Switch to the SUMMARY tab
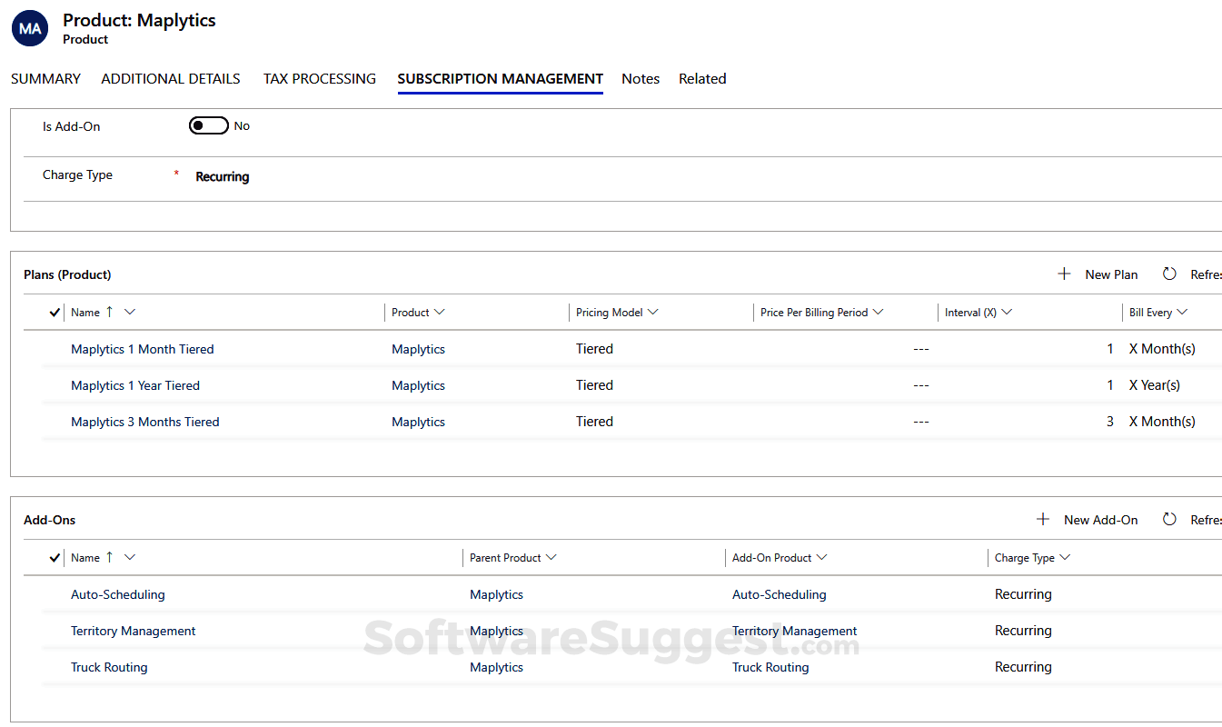The height and width of the screenshot is (727, 1222). (x=45, y=79)
